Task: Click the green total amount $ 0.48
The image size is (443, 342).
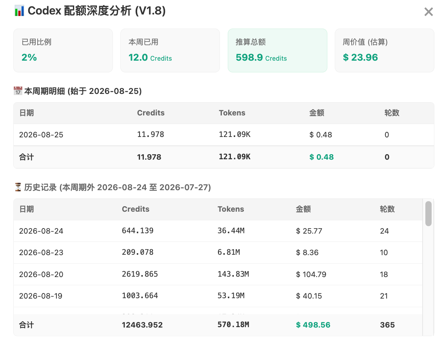Action: (x=321, y=157)
